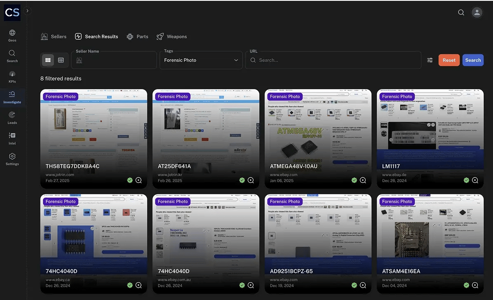Switch to grid card view
Screen dimensions: 493x300
[48, 60]
